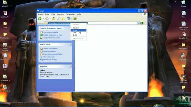Select the Prints-Revis folder desktop icon

(184, 46)
